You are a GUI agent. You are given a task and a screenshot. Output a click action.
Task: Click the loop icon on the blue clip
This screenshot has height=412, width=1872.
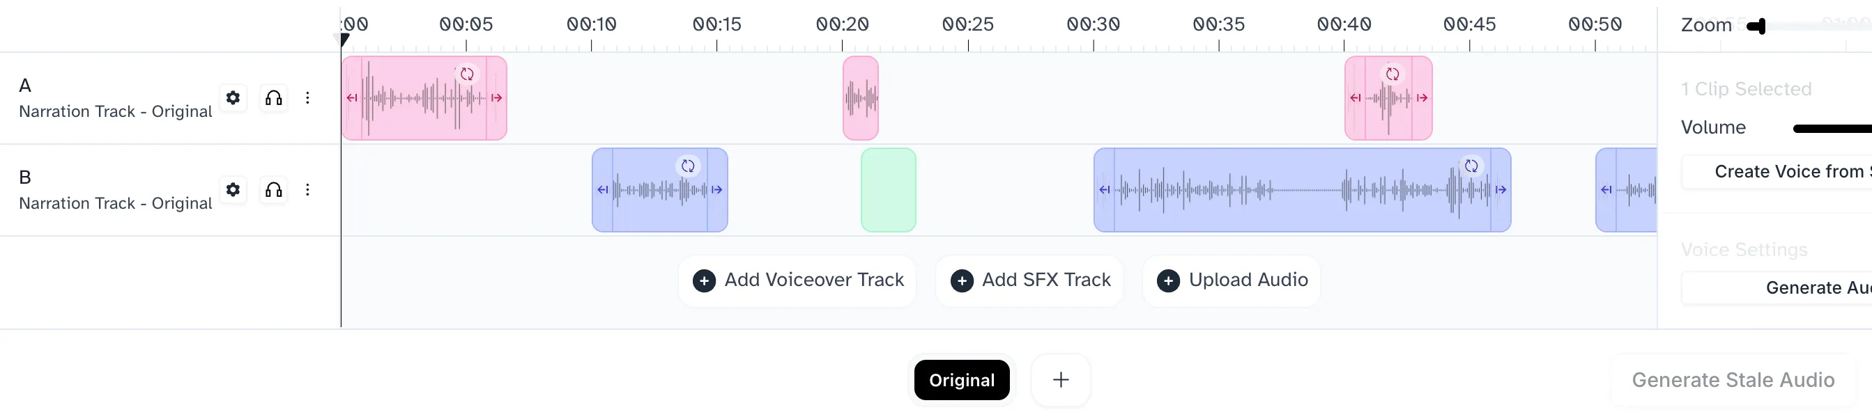[689, 166]
